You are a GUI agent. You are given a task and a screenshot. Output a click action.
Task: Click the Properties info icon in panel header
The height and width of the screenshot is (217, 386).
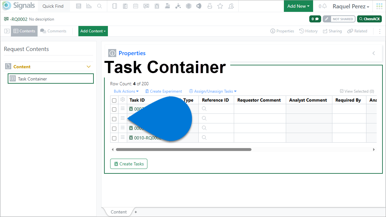(x=112, y=53)
